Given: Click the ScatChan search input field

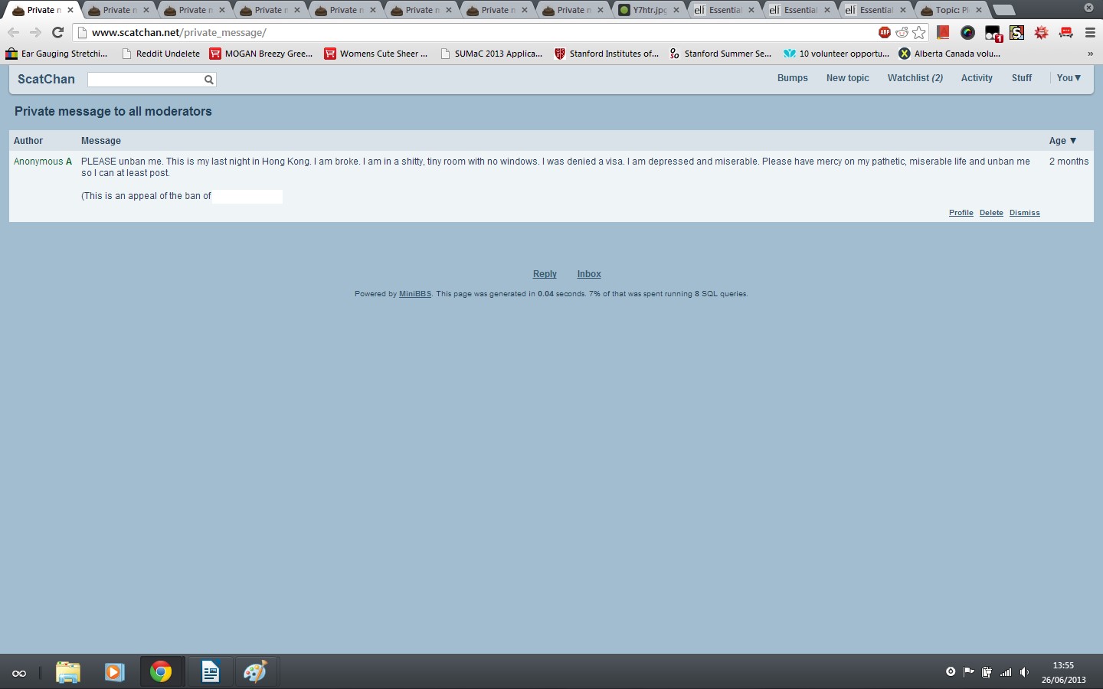Looking at the screenshot, I should [x=145, y=80].
